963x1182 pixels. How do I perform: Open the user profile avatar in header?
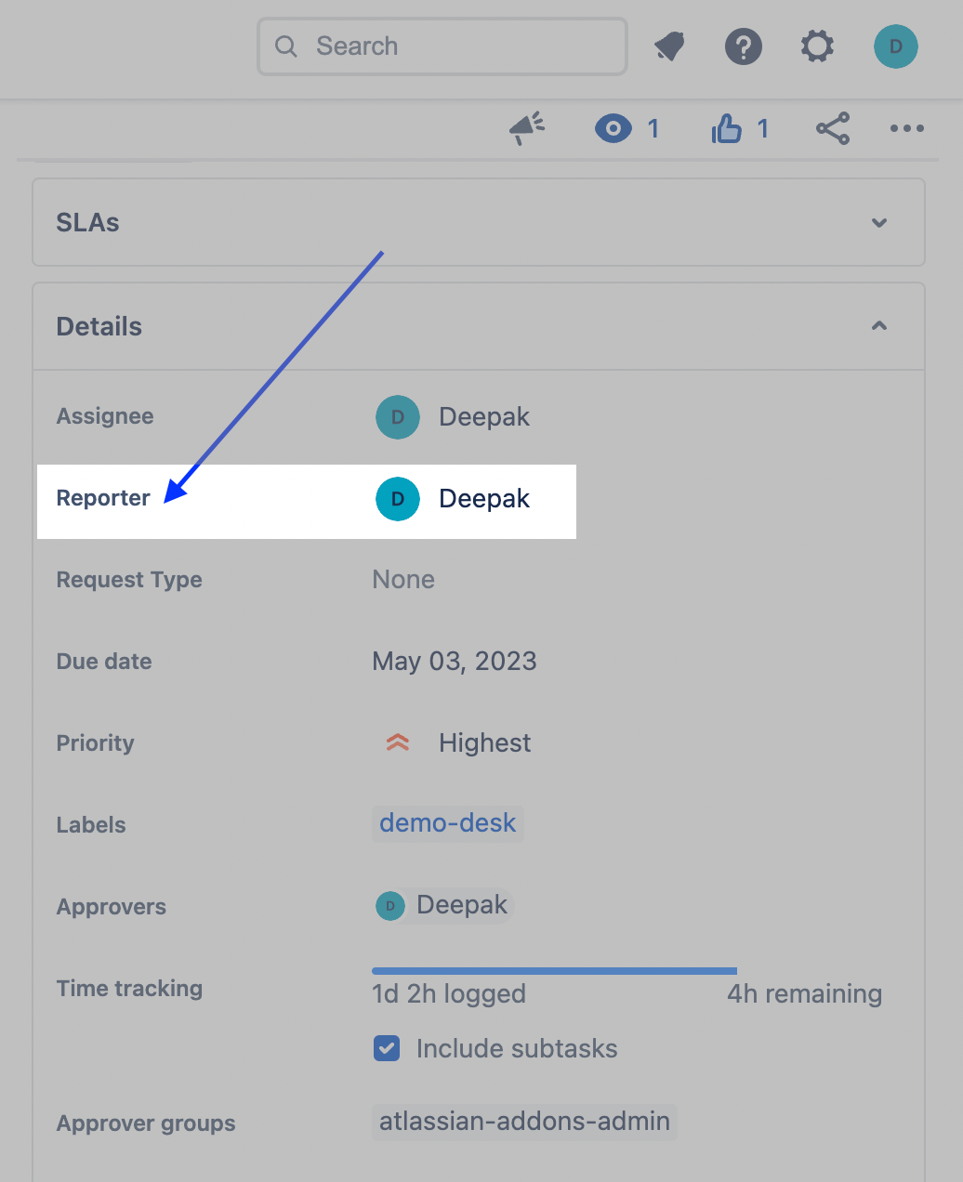click(x=895, y=46)
